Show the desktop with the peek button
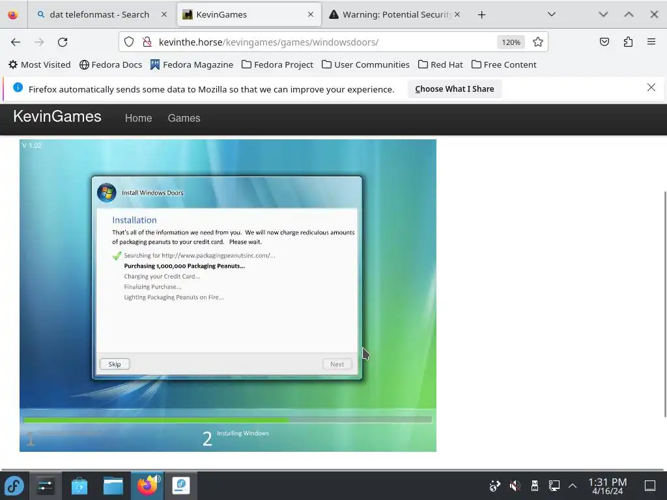667x500 pixels. (x=650, y=486)
